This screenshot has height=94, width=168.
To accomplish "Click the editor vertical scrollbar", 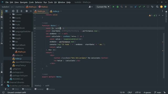I will coord(164,55).
